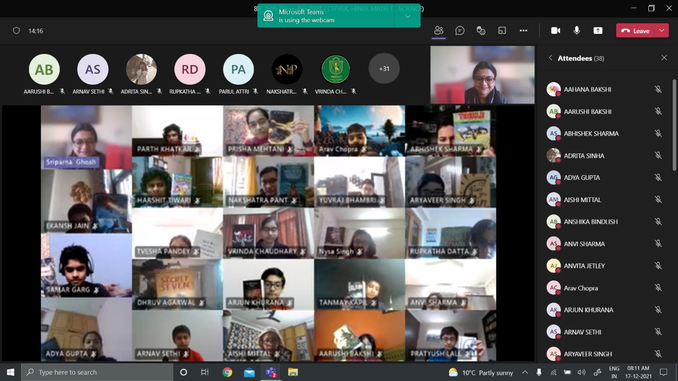Open the meeting chat icon
The width and height of the screenshot is (678, 381).
(460, 31)
